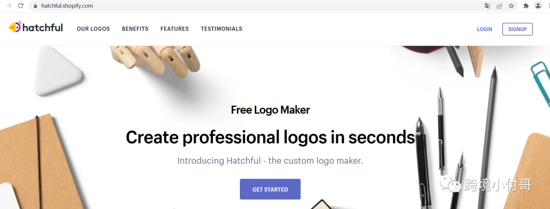Click the SIGNUP button
Screen dimensions: 550x209
(x=517, y=29)
